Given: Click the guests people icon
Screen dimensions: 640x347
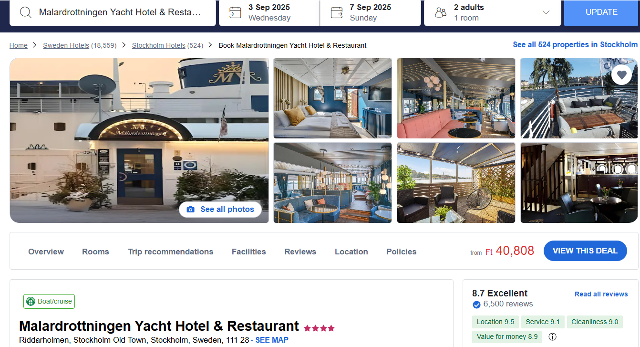Looking at the screenshot, I should click(441, 12).
